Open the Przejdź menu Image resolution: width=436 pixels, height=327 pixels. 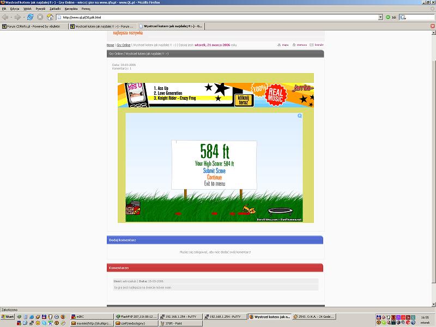(x=40, y=9)
